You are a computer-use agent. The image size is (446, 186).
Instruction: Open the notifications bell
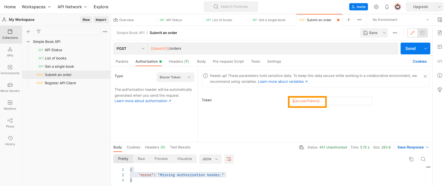(x=387, y=7)
